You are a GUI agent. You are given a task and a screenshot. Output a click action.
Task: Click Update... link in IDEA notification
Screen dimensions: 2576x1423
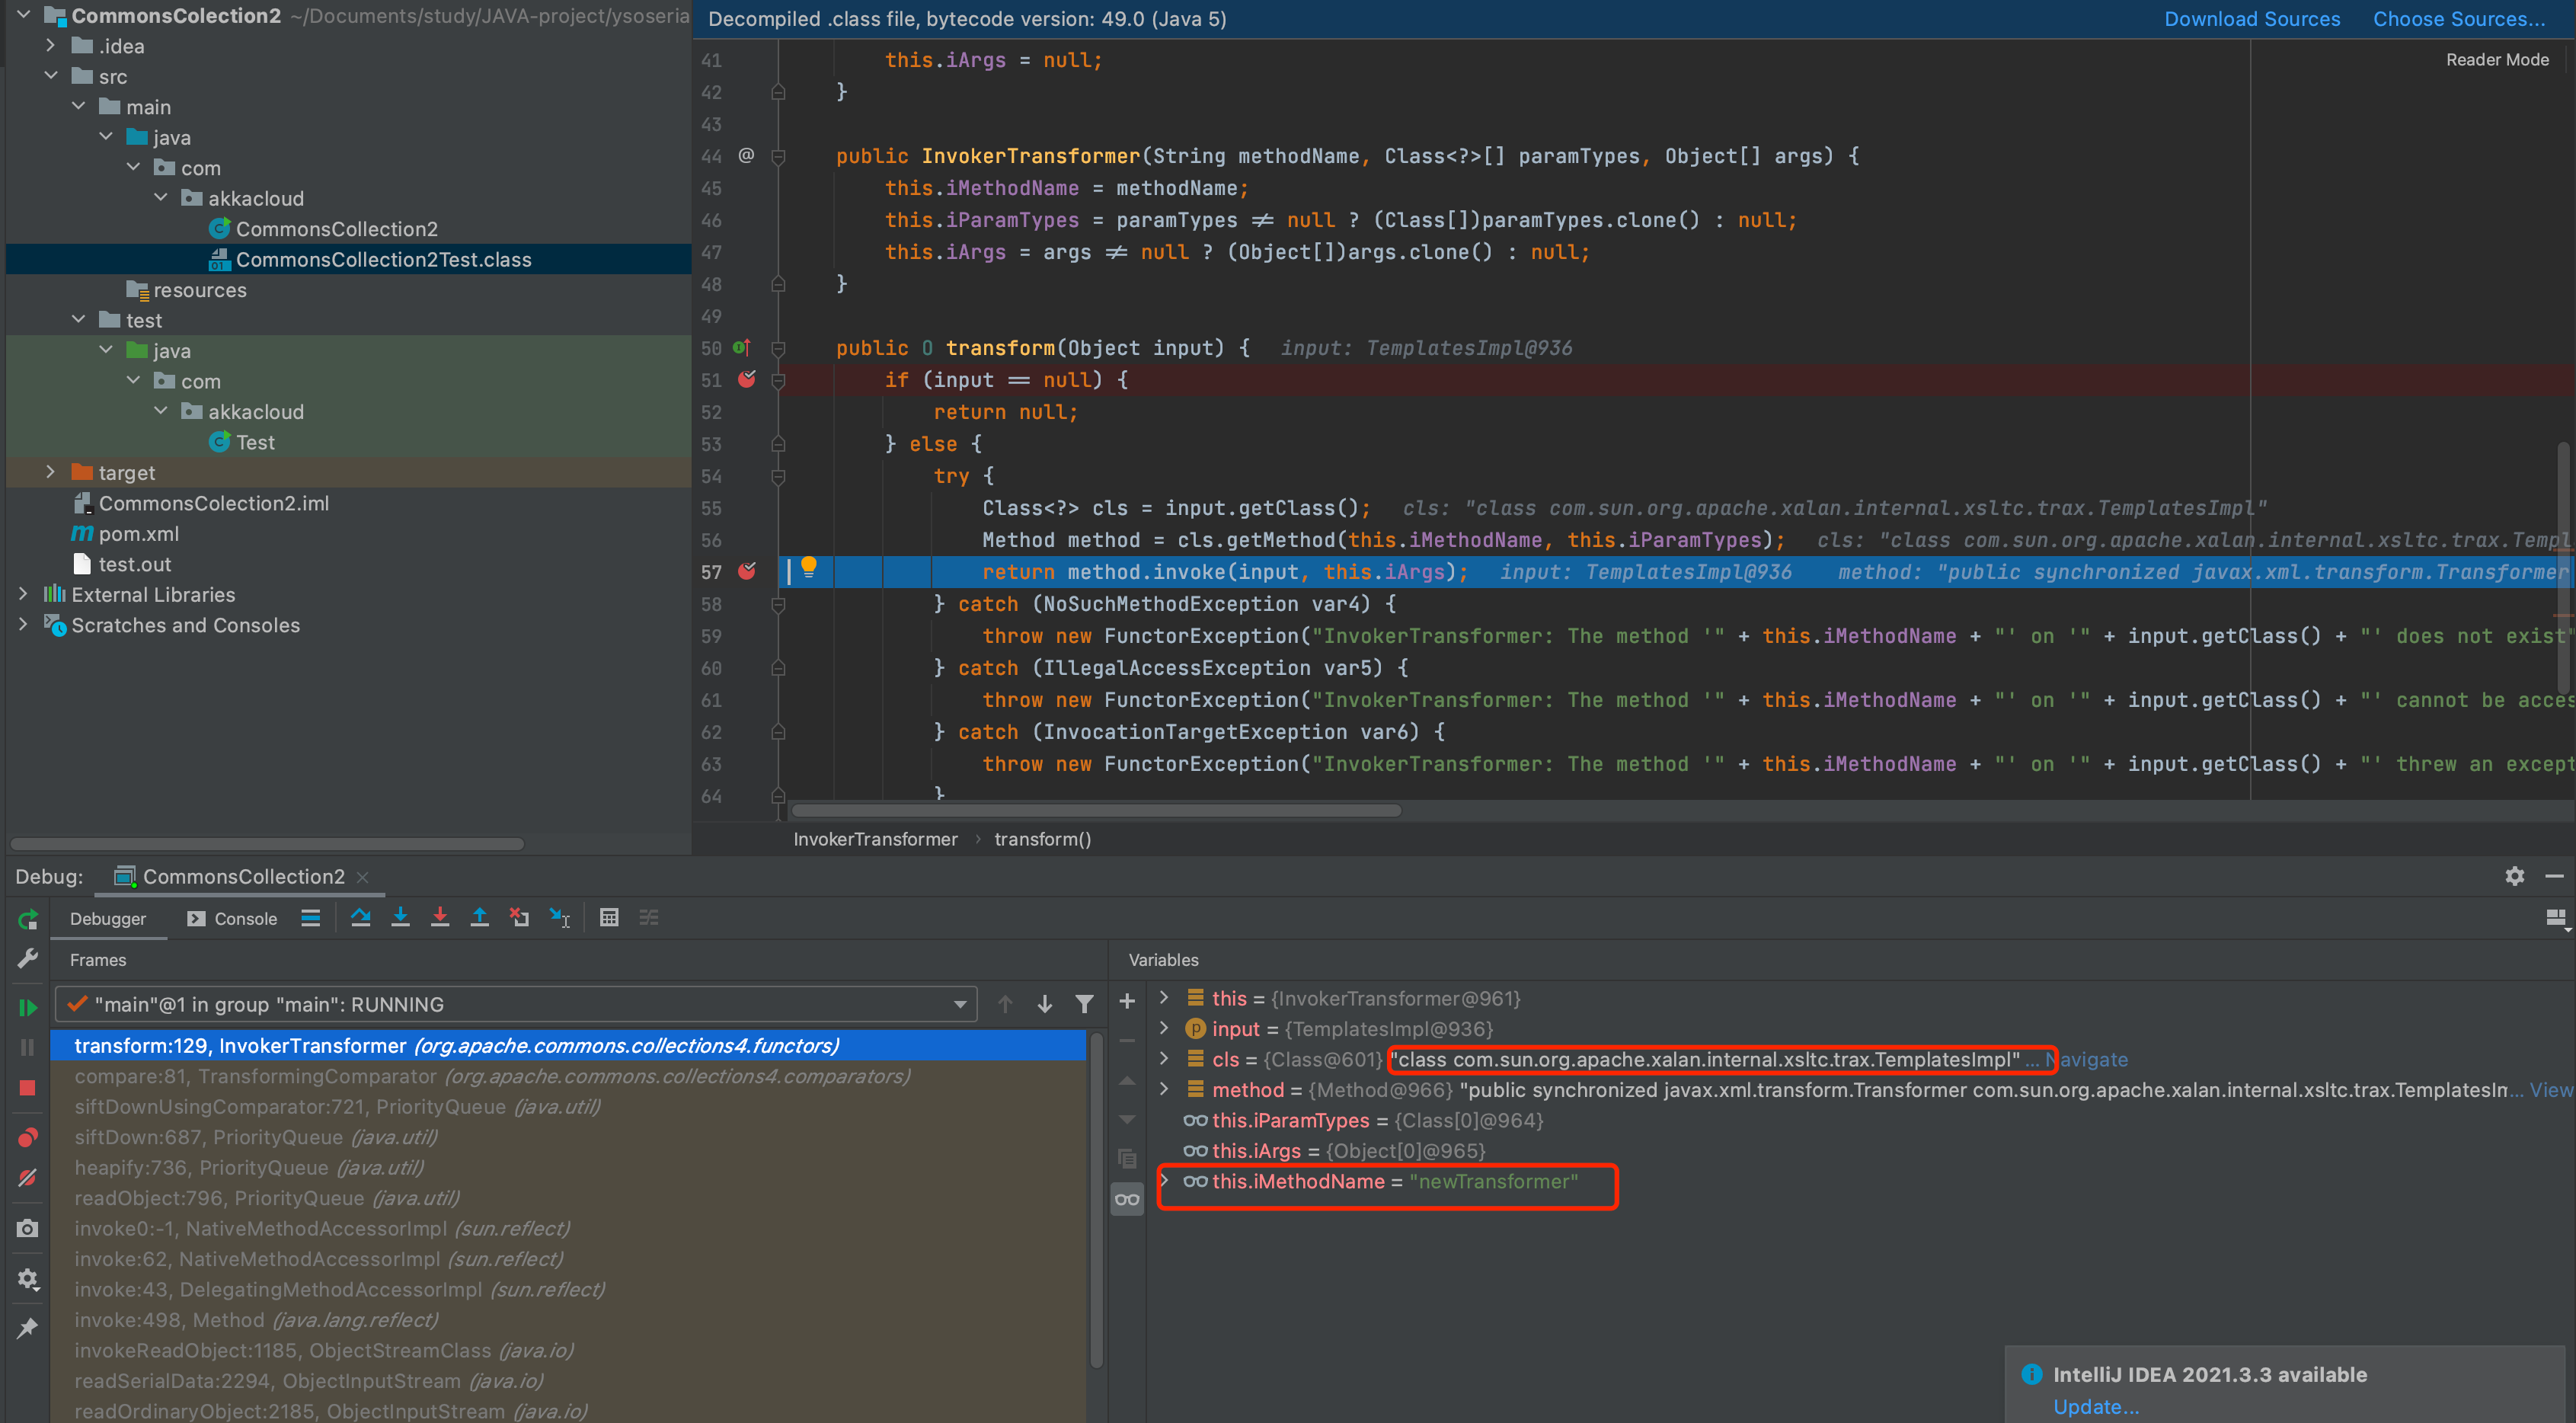[2096, 1406]
